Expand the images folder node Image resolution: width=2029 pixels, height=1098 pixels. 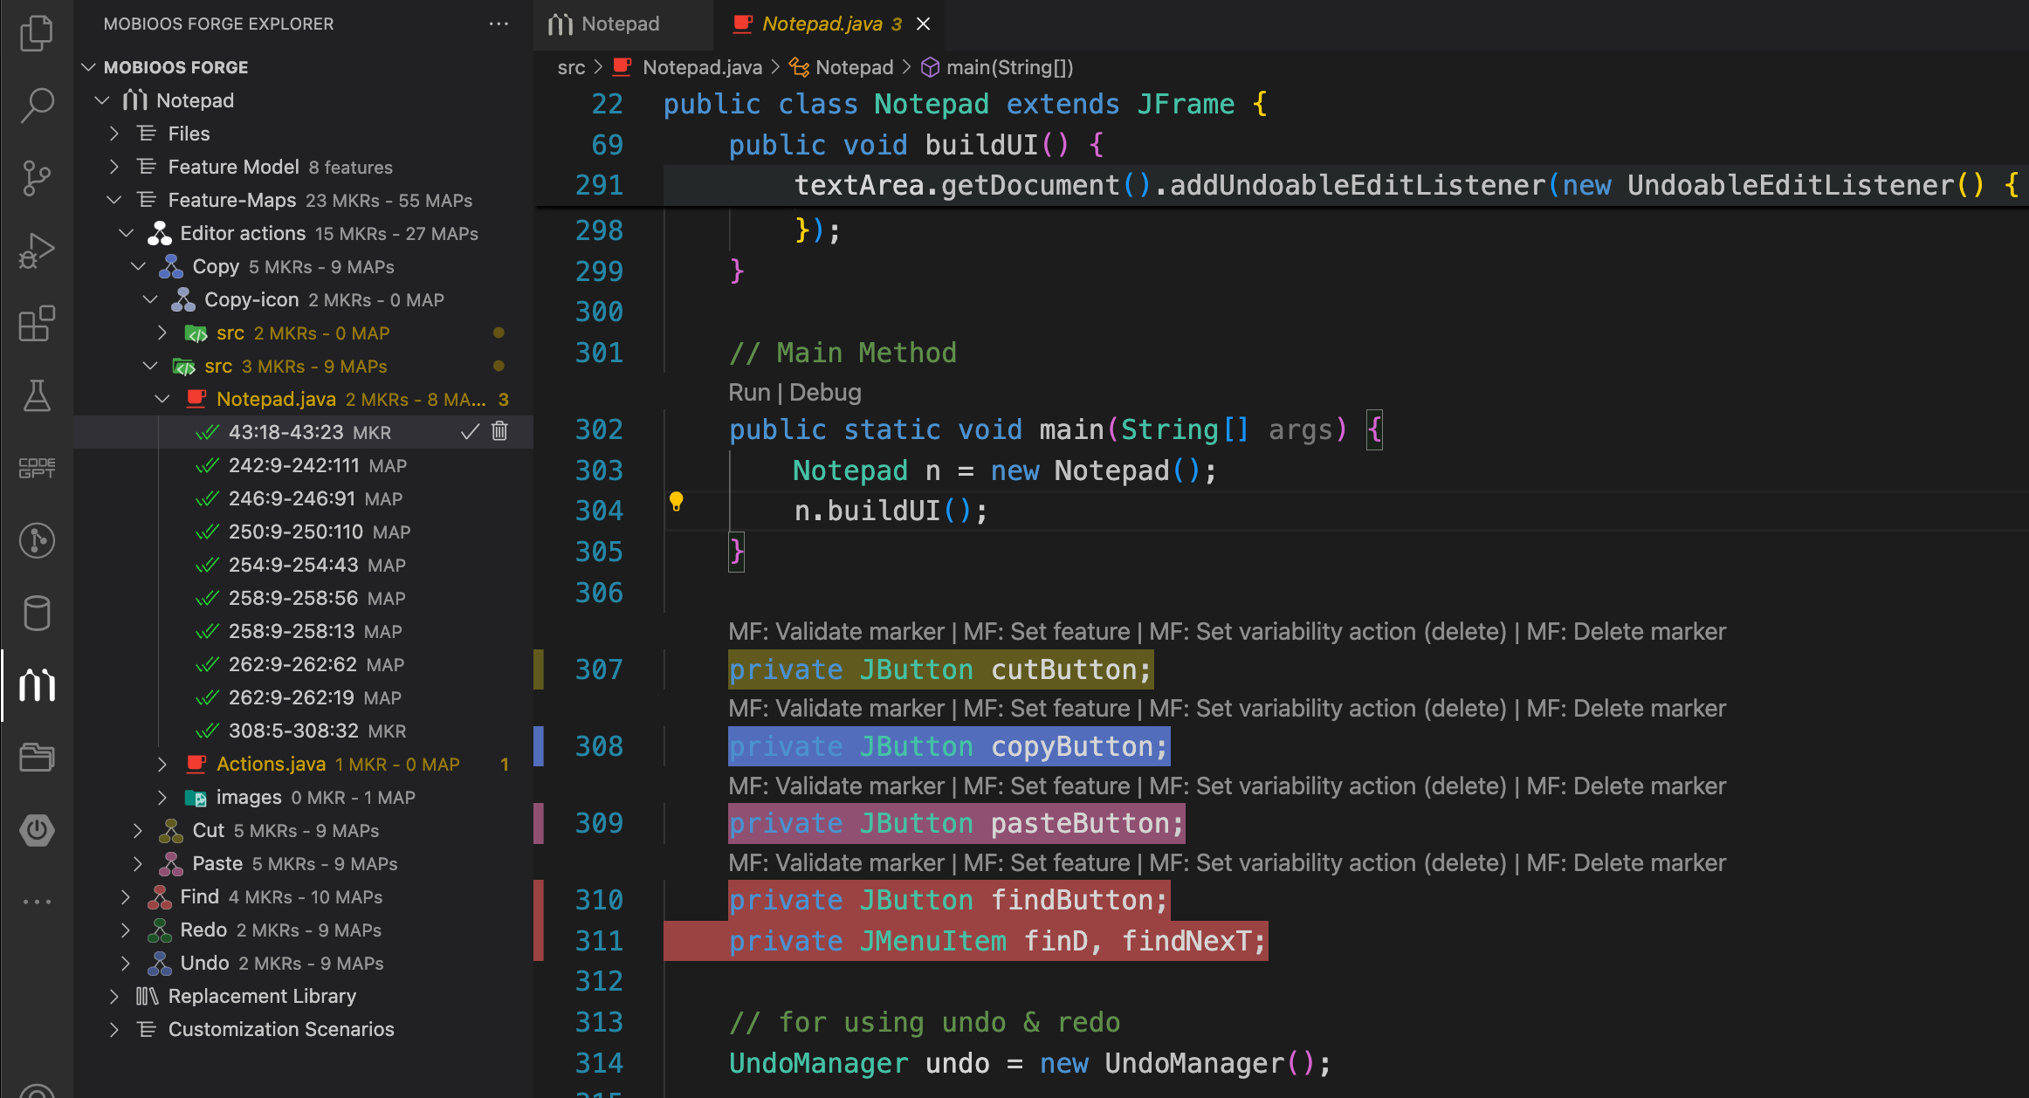[162, 797]
